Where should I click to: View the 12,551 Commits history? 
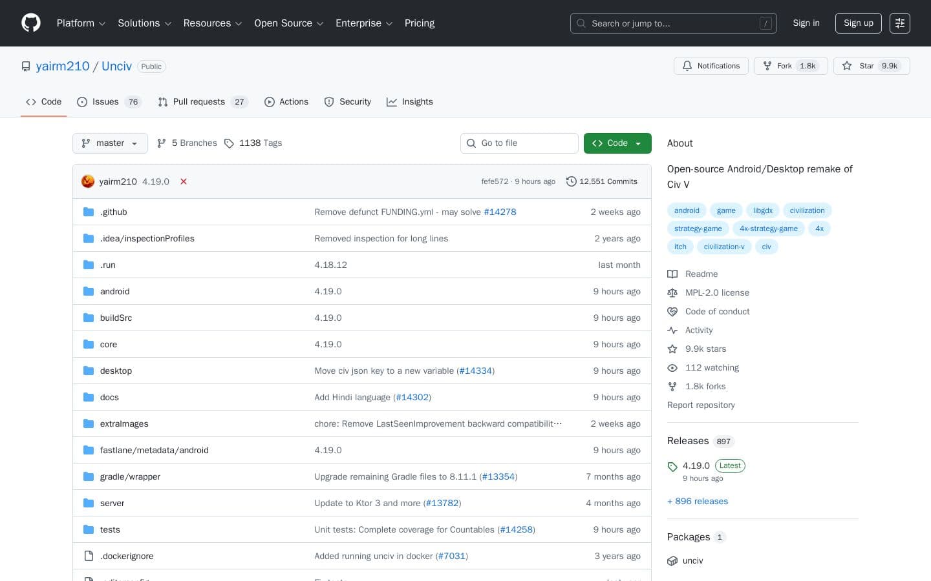click(601, 181)
